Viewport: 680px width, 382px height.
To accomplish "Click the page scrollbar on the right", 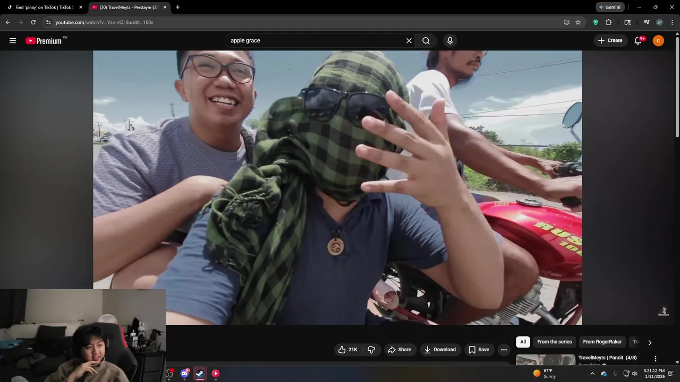I will [x=677, y=88].
